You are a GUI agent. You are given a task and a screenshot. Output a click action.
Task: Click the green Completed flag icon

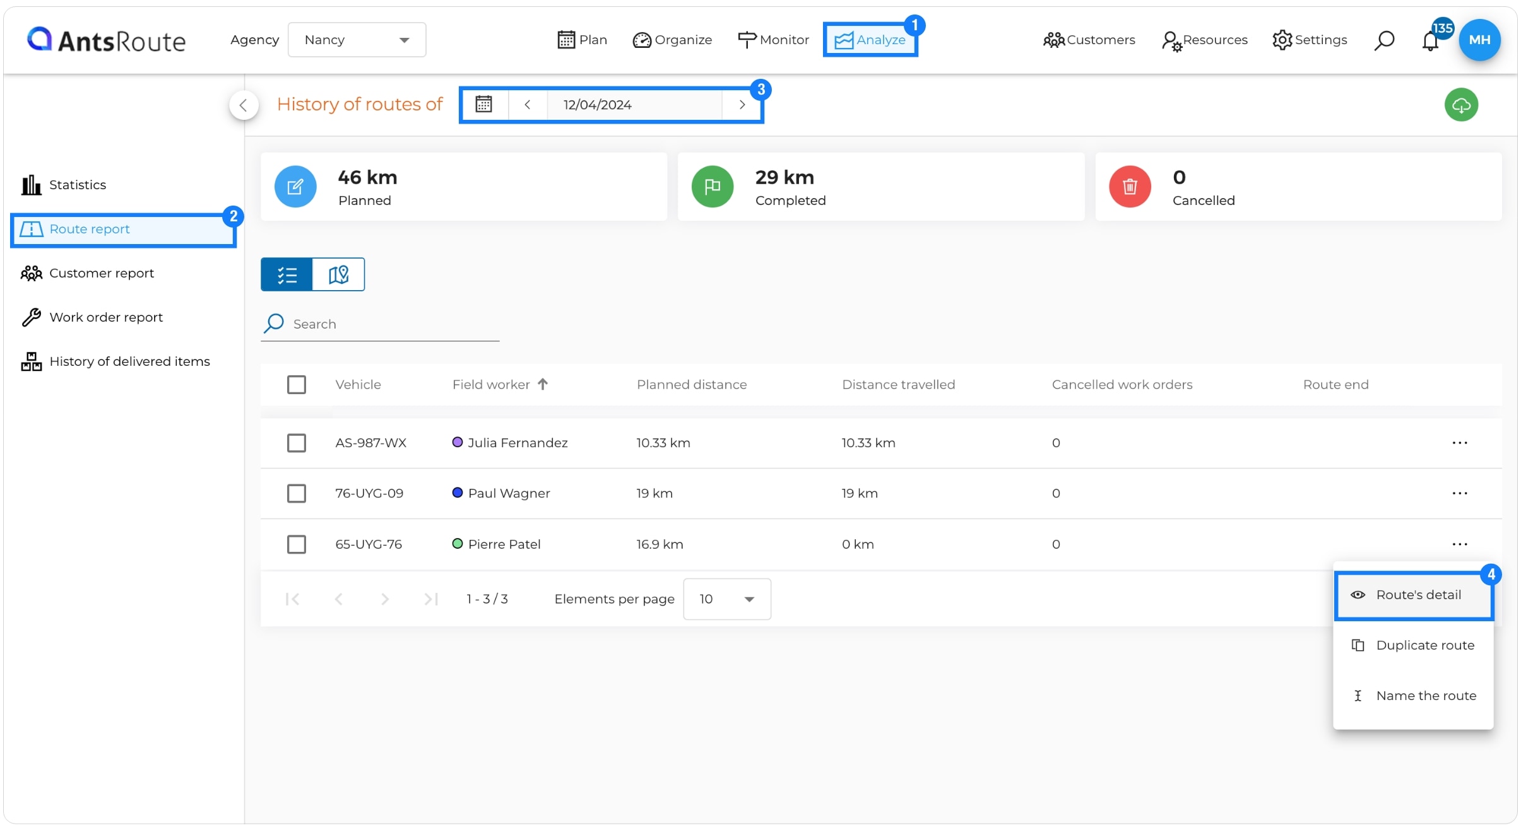[x=713, y=187]
